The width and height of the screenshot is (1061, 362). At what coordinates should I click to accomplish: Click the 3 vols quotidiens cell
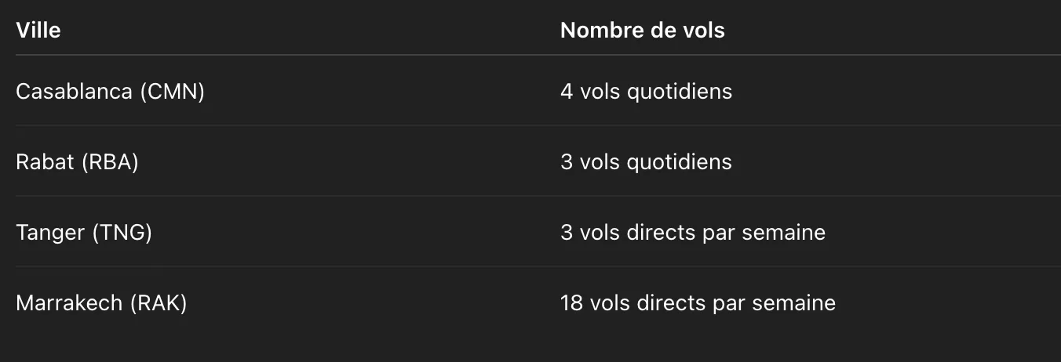pos(646,162)
